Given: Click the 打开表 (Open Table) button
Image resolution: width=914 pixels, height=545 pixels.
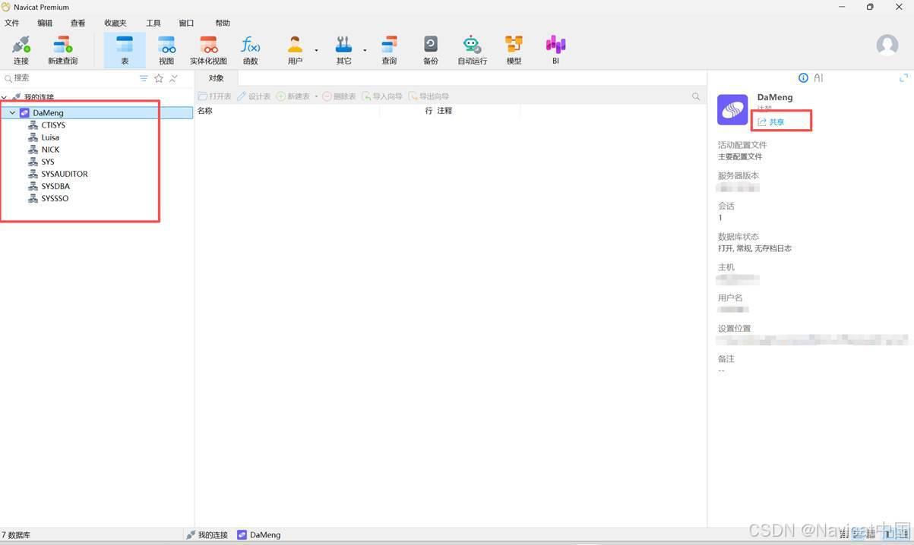Looking at the screenshot, I should [x=215, y=96].
